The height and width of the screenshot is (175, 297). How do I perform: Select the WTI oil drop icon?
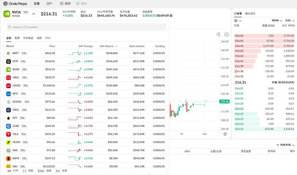click(8, 118)
